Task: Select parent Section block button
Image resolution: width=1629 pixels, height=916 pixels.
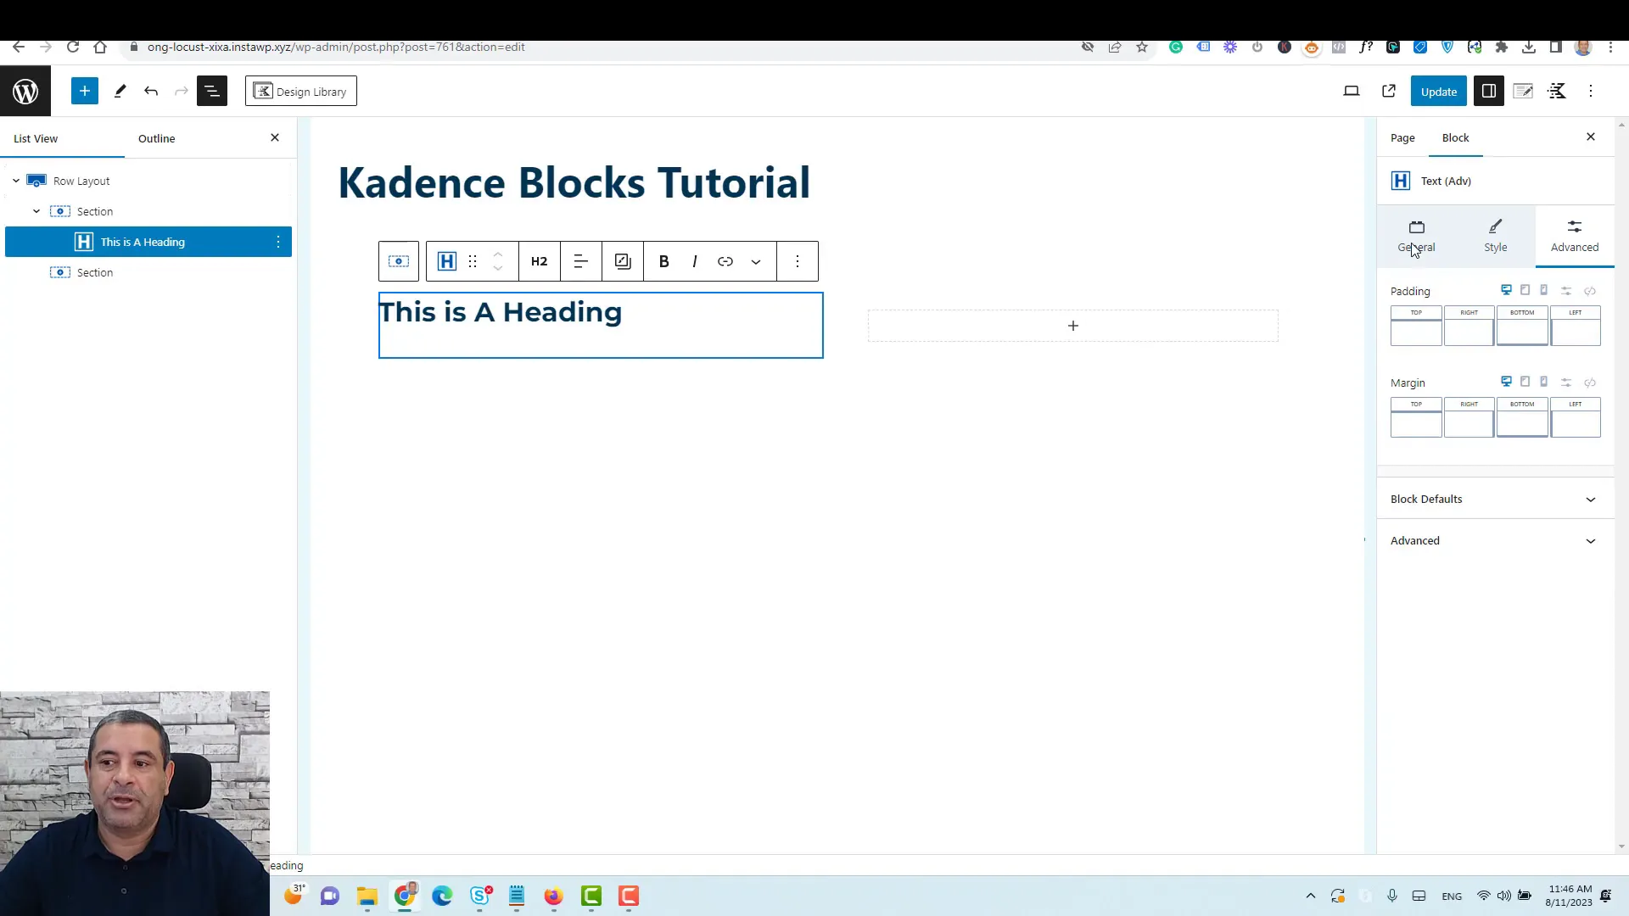Action: point(399,261)
